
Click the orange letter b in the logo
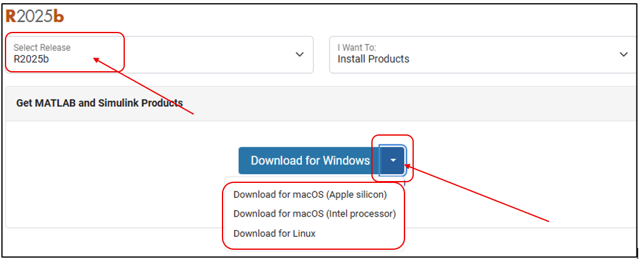(58, 17)
